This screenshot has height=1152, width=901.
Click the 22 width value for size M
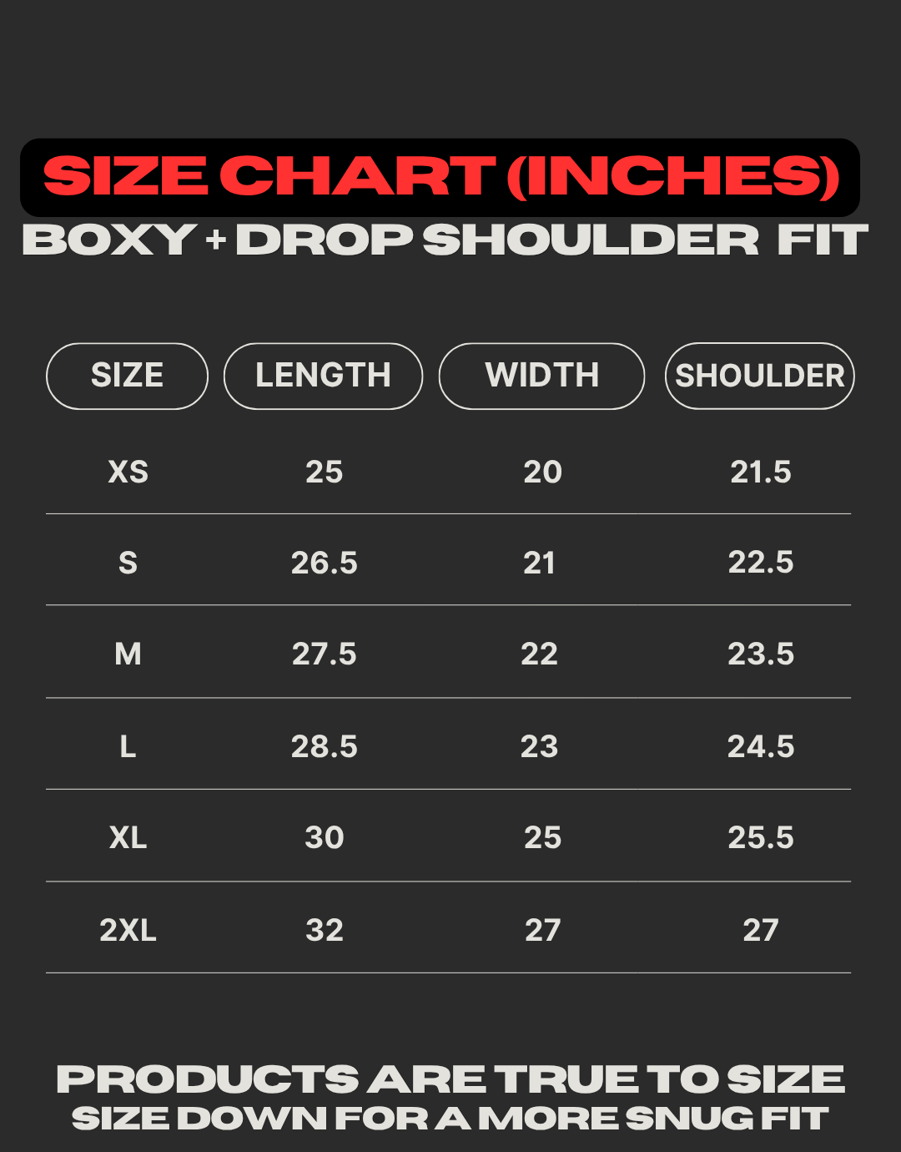(x=539, y=654)
